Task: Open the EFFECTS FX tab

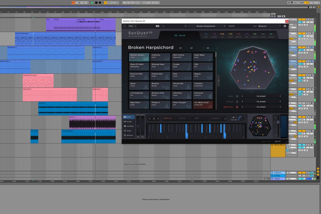Action: click(255, 35)
